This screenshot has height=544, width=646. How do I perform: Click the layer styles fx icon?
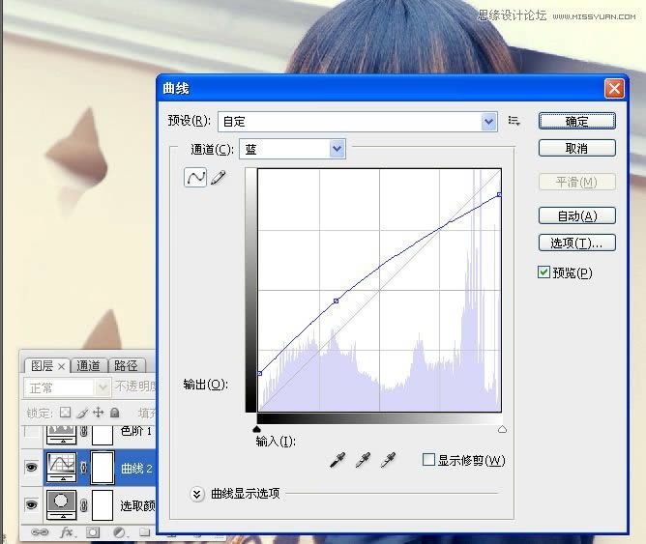coord(67,532)
